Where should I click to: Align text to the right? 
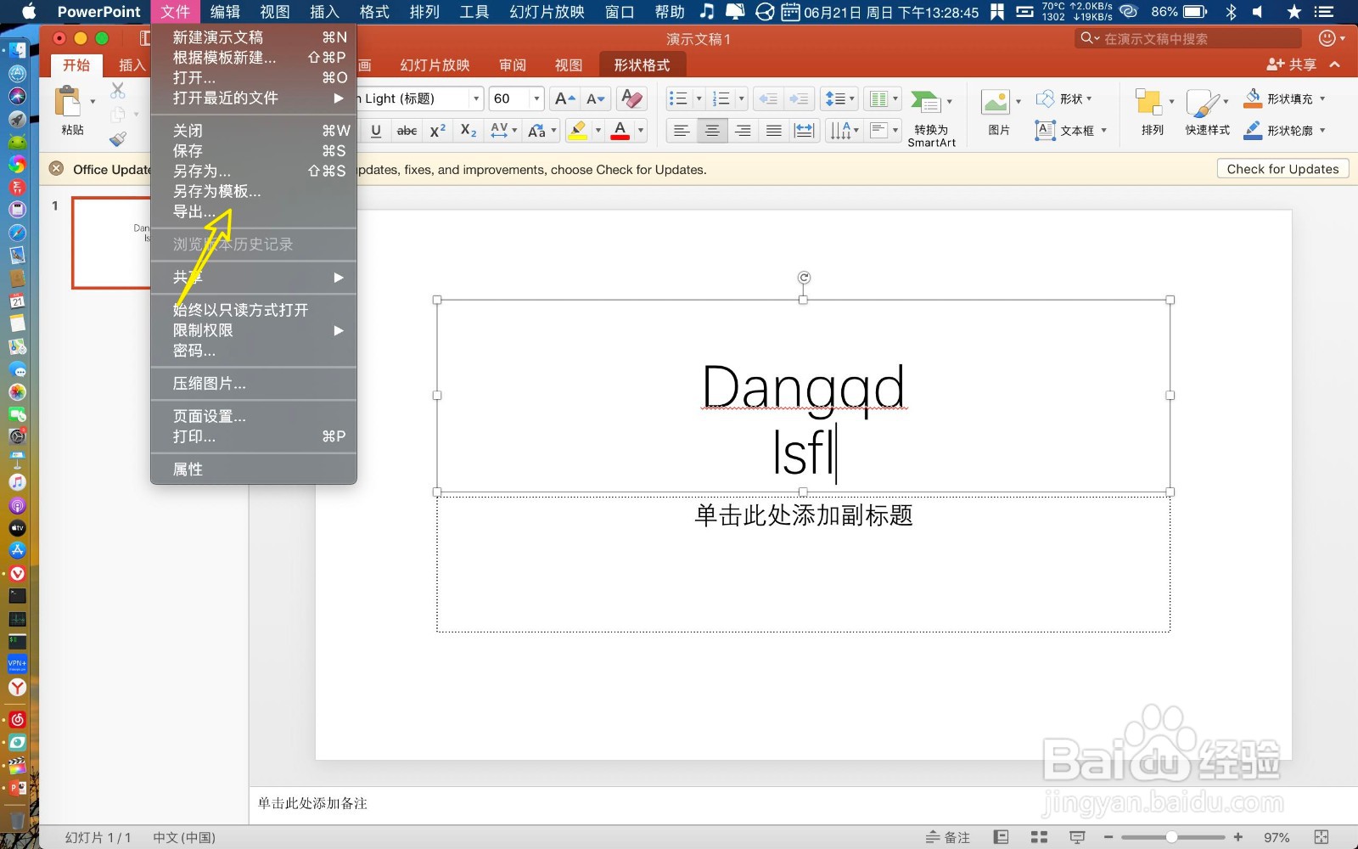coord(743,131)
